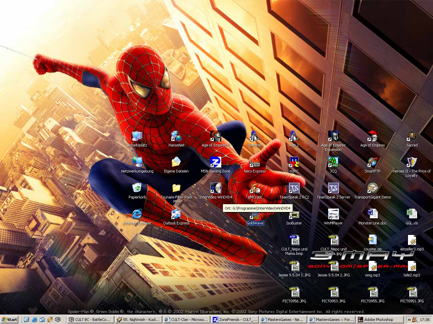Open the Start menu
The width and height of the screenshot is (433, 324).
pos(9,319)
